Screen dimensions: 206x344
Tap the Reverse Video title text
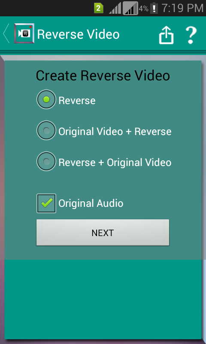click(x=79, y=34)
